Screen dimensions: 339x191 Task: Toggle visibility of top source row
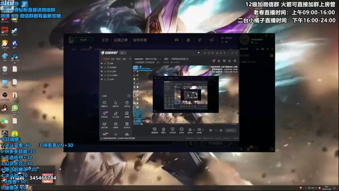[102, 63]
